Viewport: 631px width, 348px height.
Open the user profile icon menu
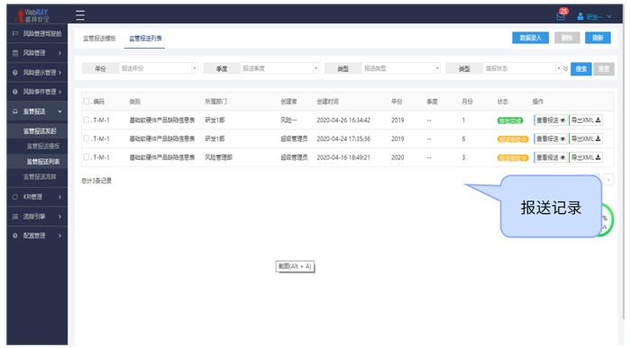coord(580,16)
